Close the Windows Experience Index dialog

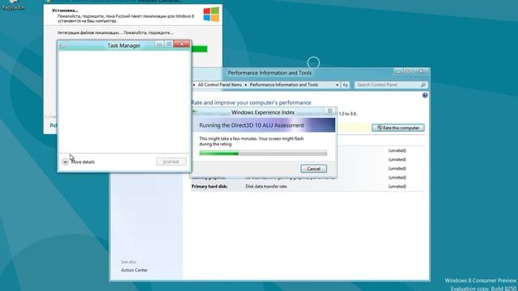329,112
